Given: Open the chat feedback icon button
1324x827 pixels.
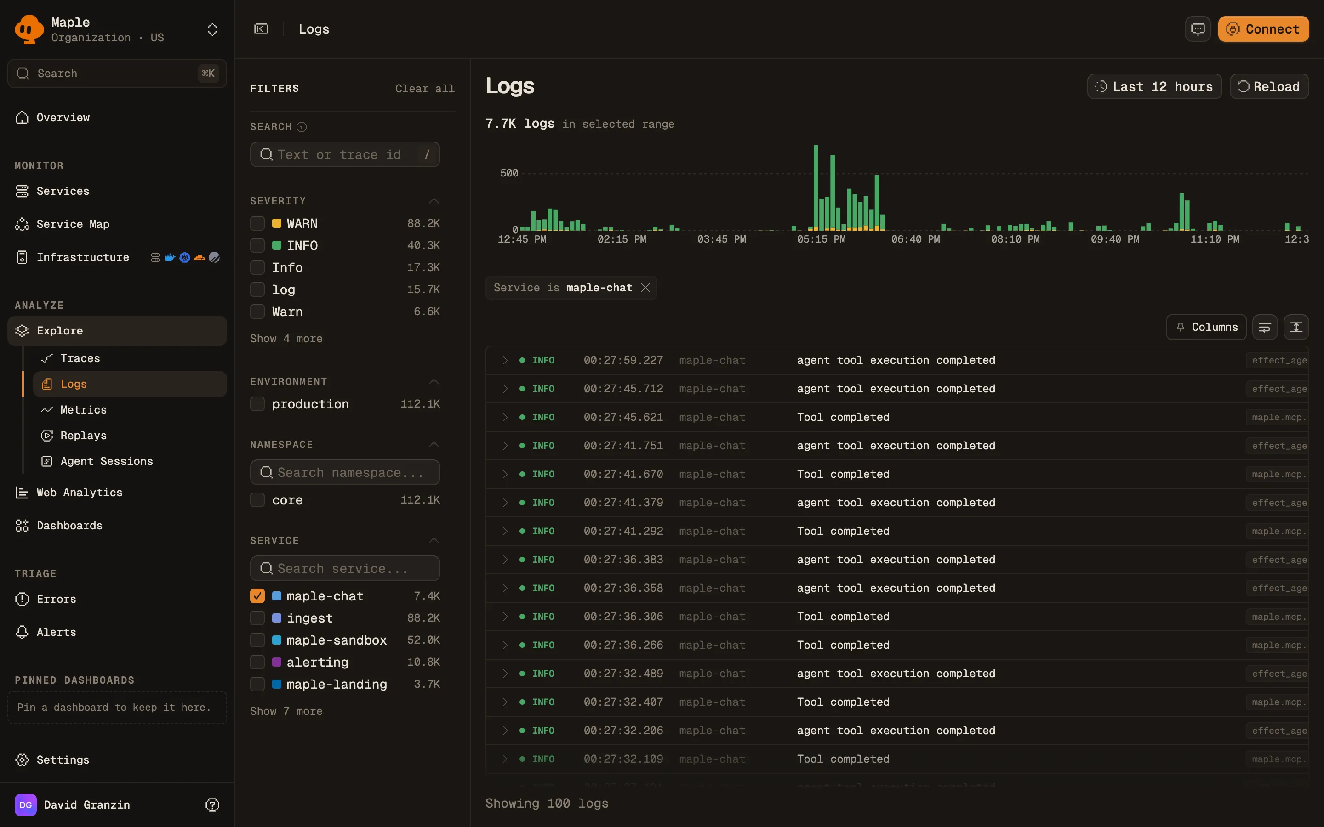Looking at the screenshot, I should (x=1198, y=29).
